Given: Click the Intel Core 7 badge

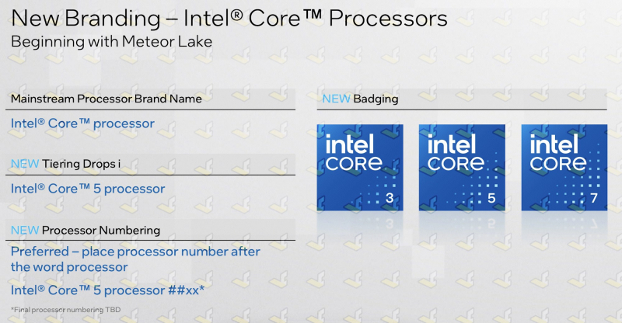Looking at the screenshot, I should point(564,167).
